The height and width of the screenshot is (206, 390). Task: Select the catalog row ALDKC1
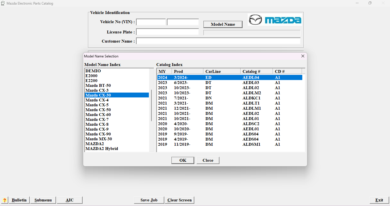(x=230, y=98)
